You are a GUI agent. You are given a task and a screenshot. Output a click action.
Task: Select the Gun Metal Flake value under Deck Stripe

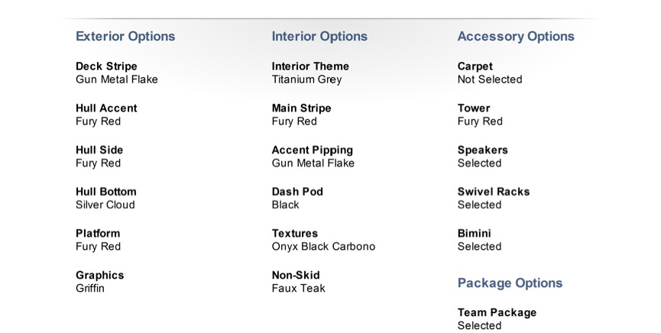pyautogui.click(x=117, y=79)
